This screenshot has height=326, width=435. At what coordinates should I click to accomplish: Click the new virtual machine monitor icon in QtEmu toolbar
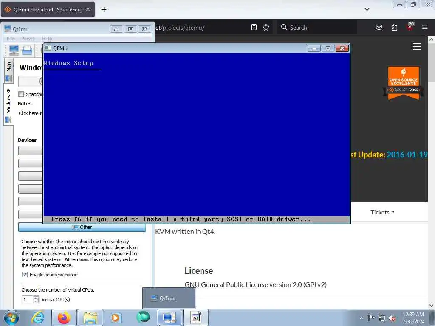pos(14,50)
